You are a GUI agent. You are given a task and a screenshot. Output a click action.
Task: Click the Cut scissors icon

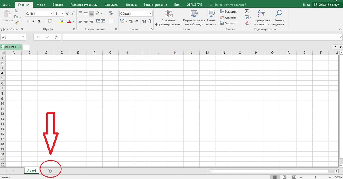point(16,11)
